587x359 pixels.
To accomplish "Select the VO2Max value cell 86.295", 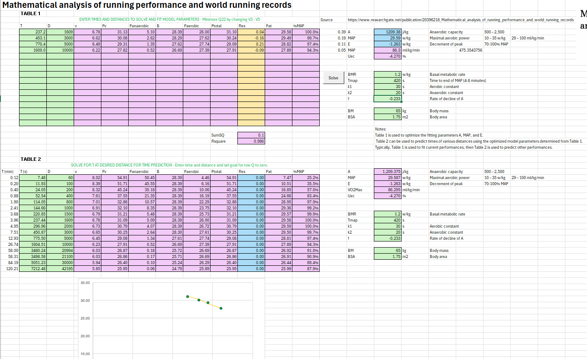I will pyautogui.click(x=388, y=190).
